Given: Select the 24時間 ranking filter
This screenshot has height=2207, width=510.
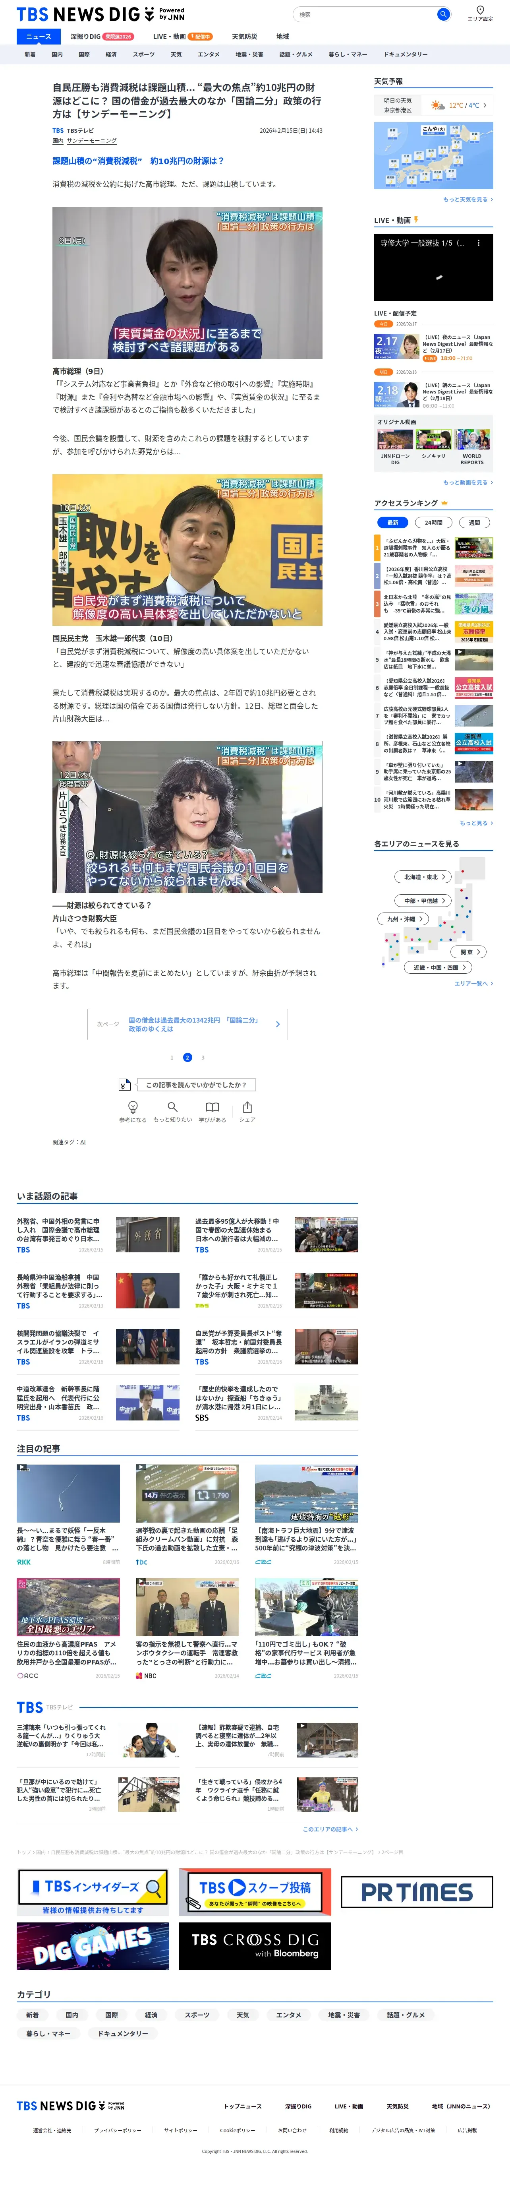Looking at the screenshot, I should [x=434, y=522].
